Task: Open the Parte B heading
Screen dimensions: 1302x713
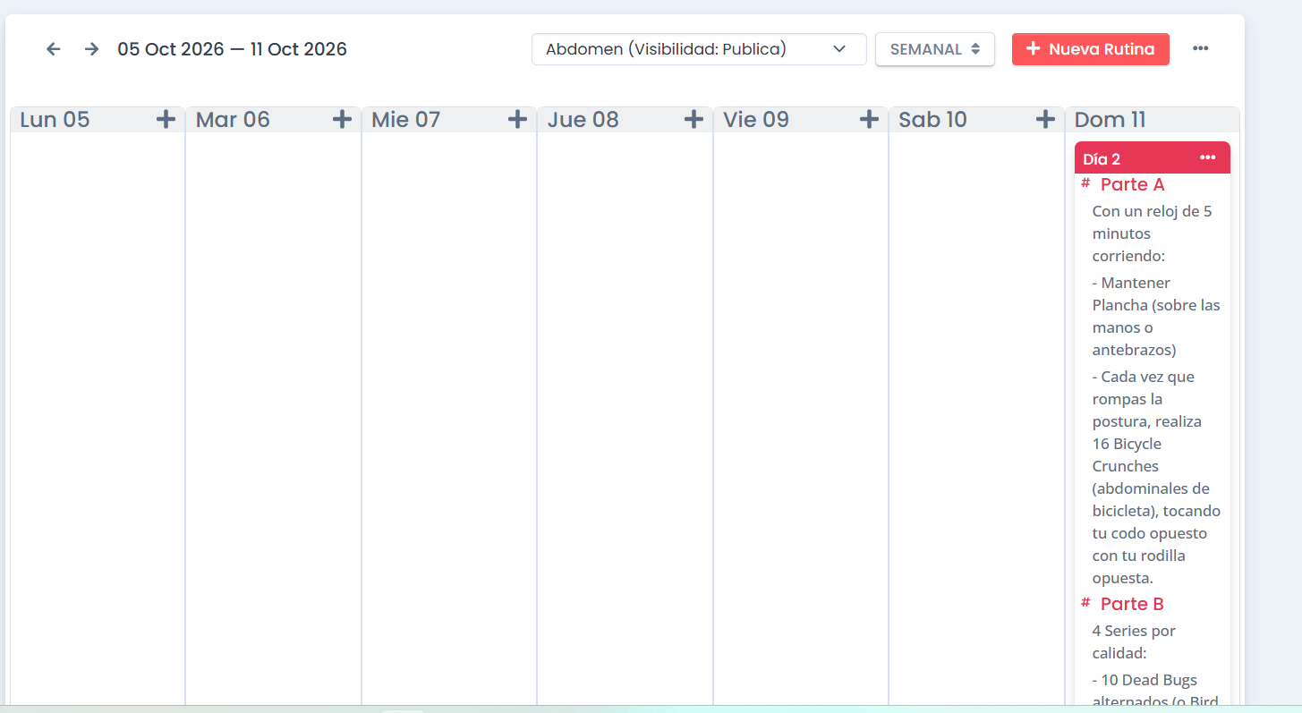Action: (1132, 604)
